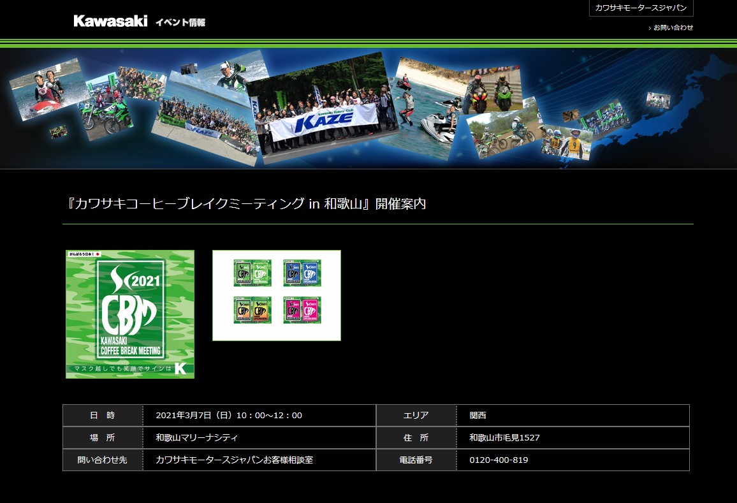Viewport: 737px width, 503px height.
Task: Select the jet ski couple photo in banner
Action: pyautogui.click(x=45, y=89)
